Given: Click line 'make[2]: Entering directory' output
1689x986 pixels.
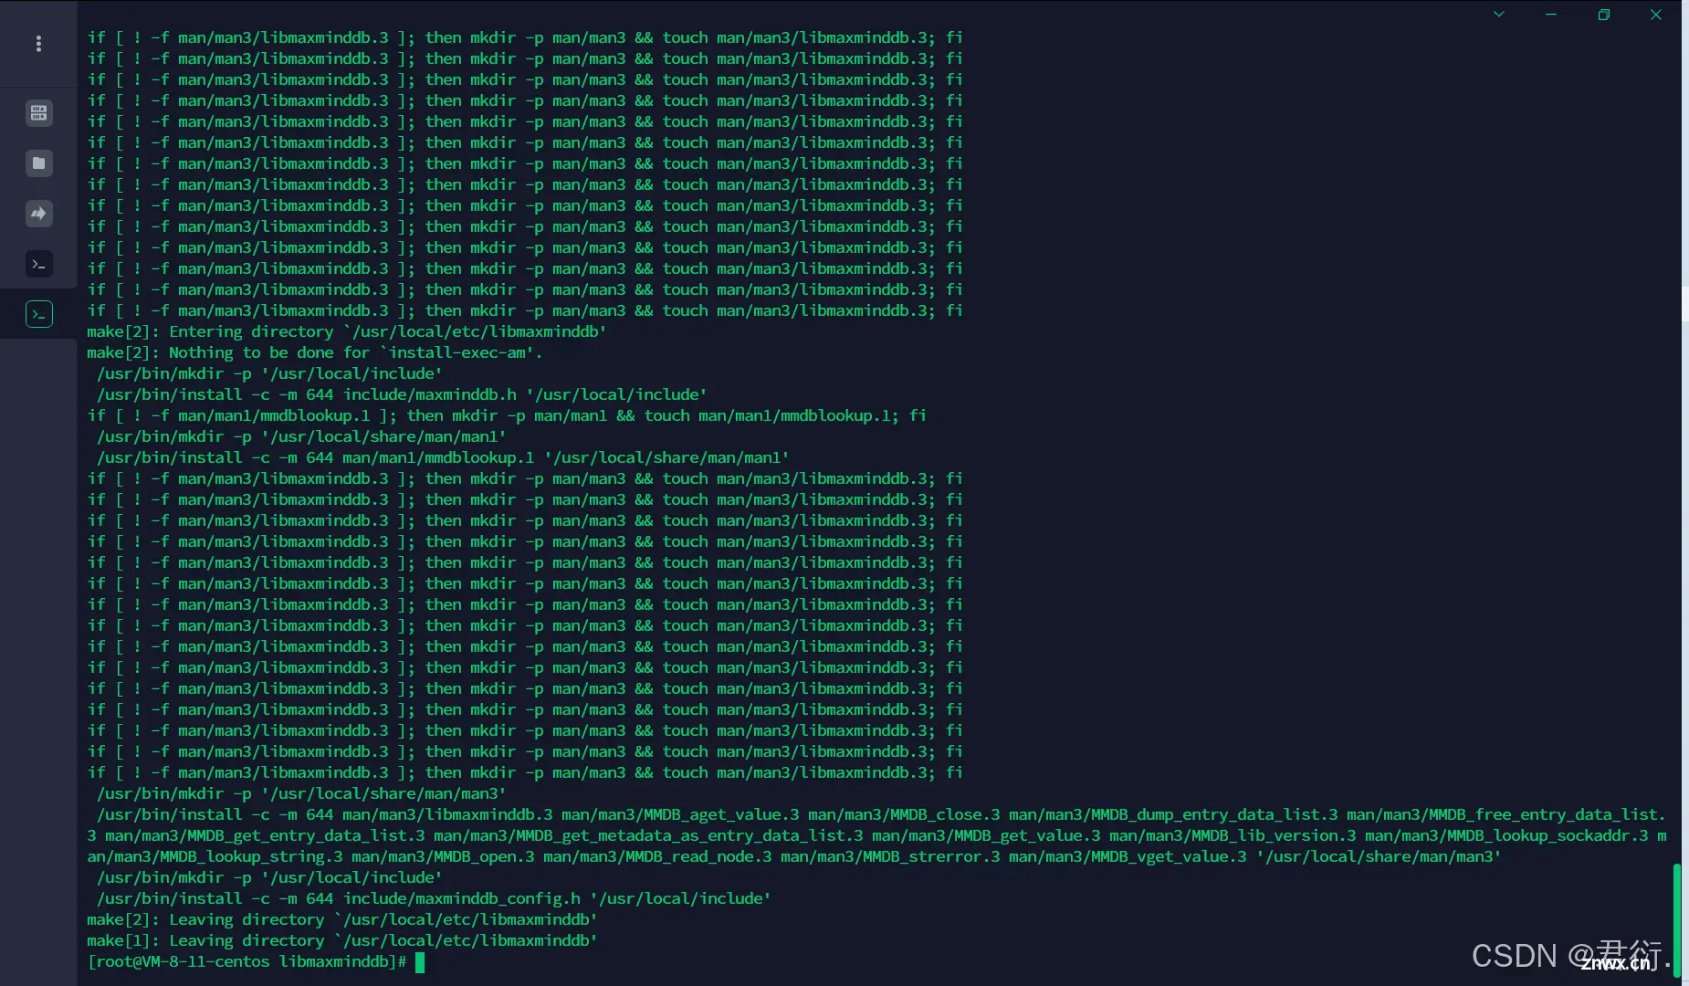Looking at the screenshot, I should 347,331.
